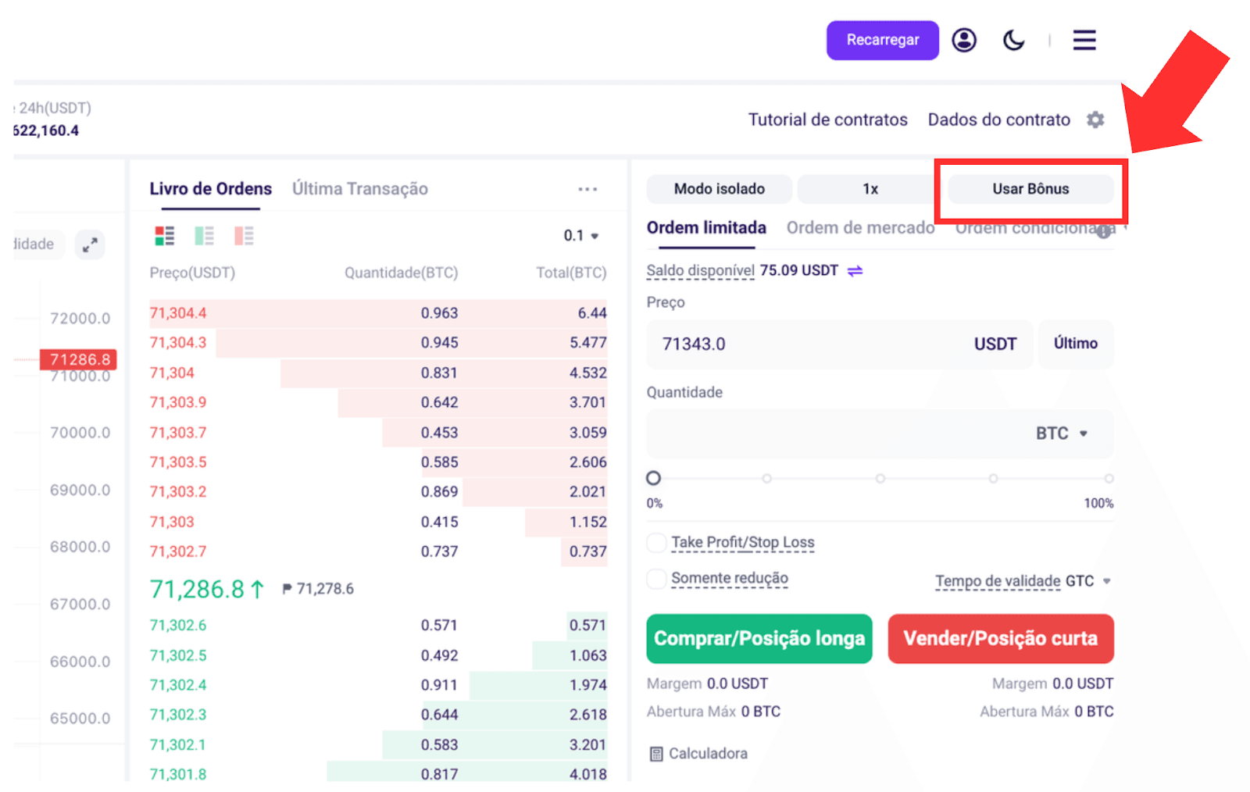Open contract settings gear icon
Image resolution: width=1250 pixels, height=792 pixels.
tap(1095, 120)
